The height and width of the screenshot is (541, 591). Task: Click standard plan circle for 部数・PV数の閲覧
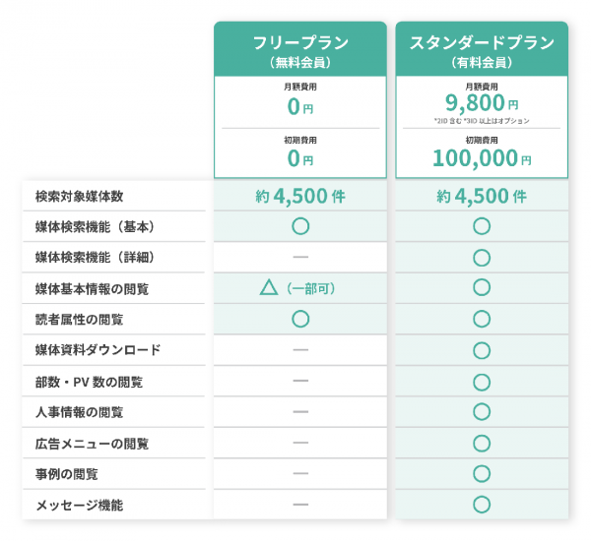tap(482, 381)
